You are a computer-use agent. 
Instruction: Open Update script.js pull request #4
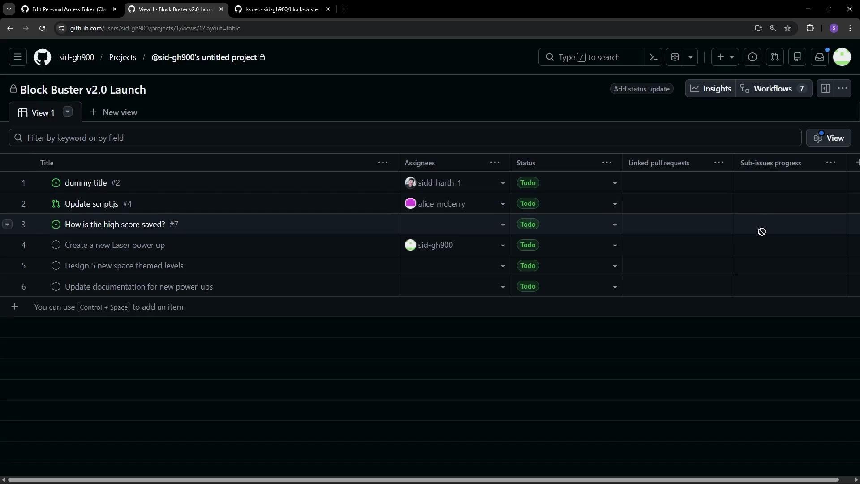tap(91, 204)
